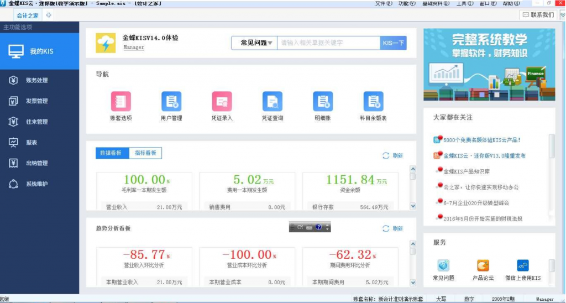Click the 联系我们 button
The width and height of the screenshot is (566, 303).
(538, 15)
